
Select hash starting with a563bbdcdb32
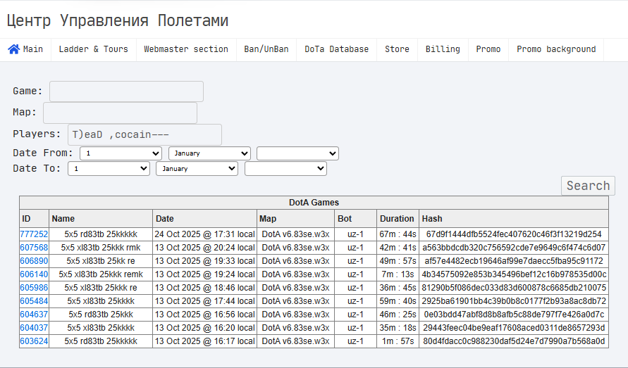[x=514, y=248]
